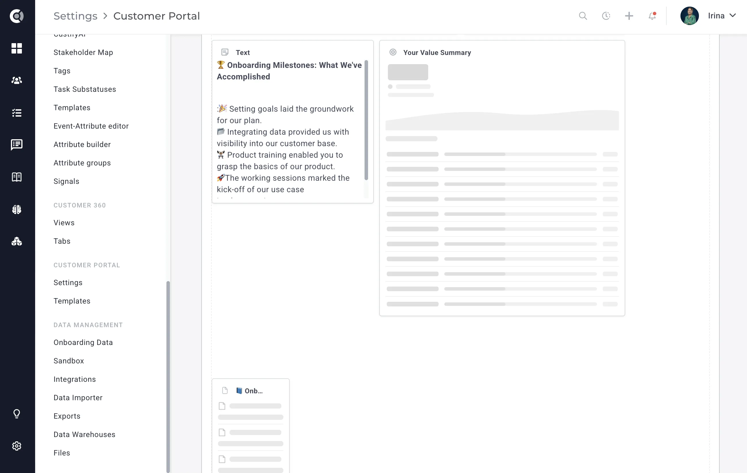Image resolution: width=747 pixels, height=473 pixels.
Task: Open the recent history clock icon
Action: 606,16
